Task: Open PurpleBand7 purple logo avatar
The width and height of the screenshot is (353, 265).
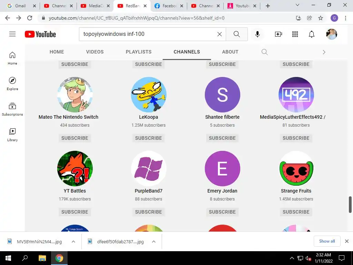Action: [149, 168]
